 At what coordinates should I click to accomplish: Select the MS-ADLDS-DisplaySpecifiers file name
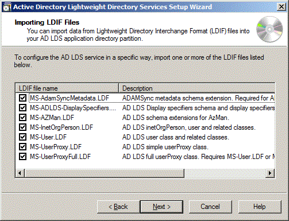tap(73, 108)
